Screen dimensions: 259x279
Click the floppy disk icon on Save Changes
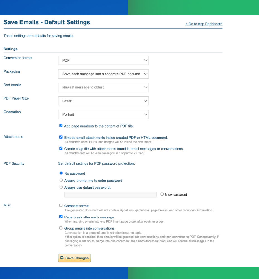62,258
